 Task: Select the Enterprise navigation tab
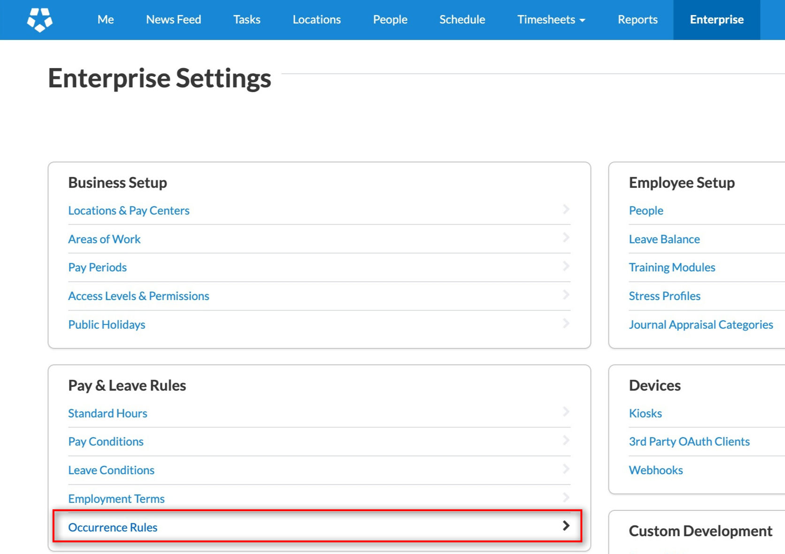[x=716, y=20]
